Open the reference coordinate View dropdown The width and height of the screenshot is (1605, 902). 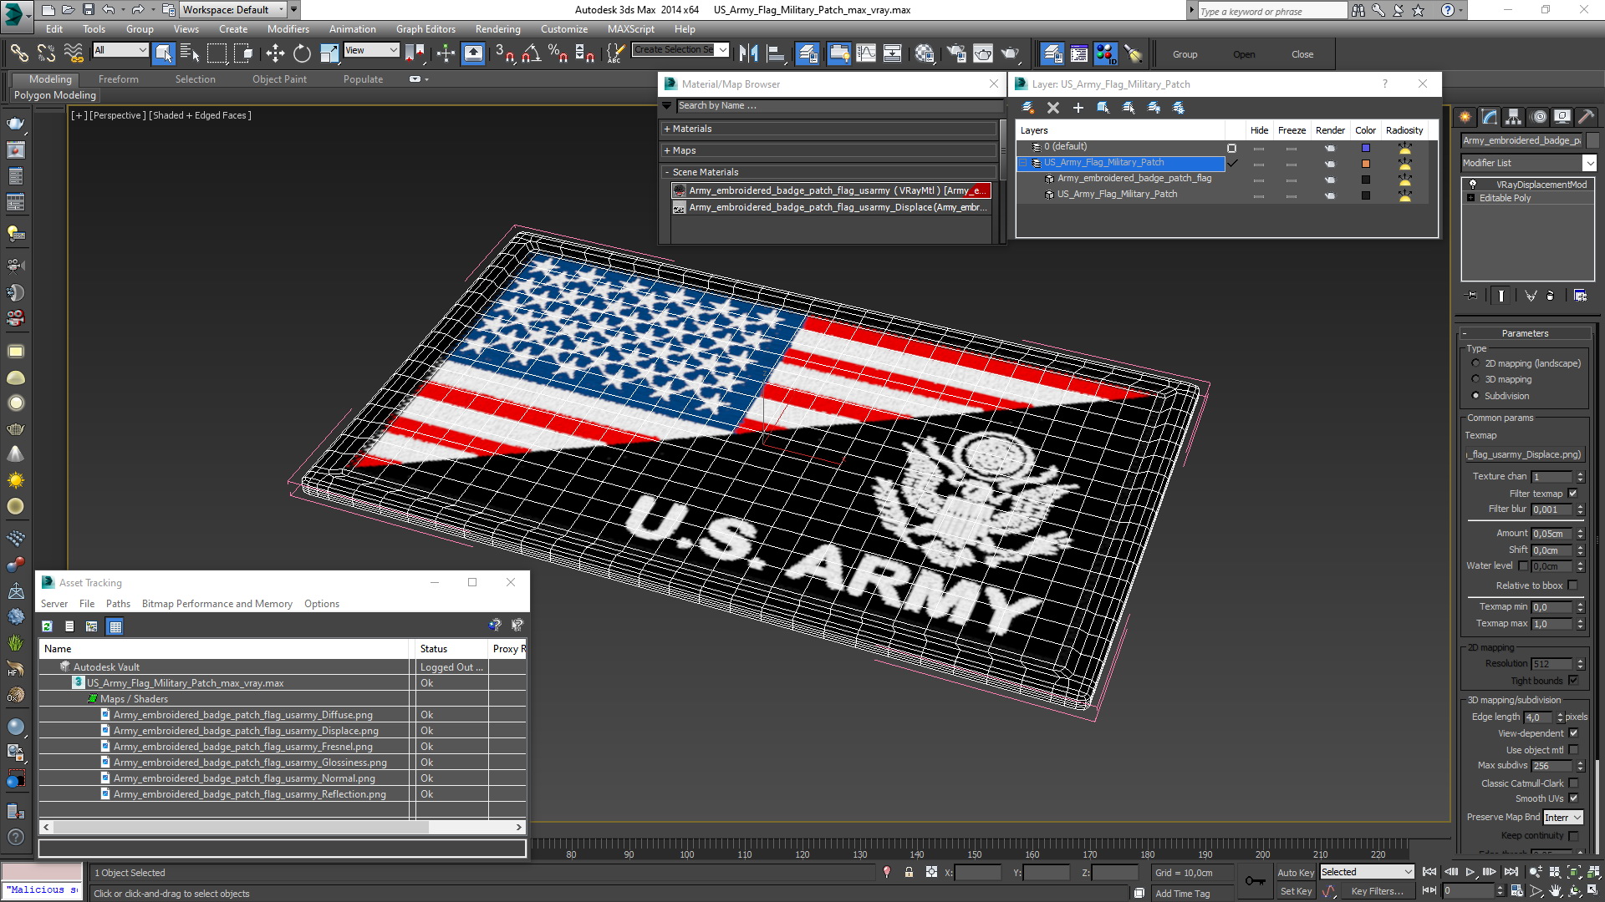371,50
